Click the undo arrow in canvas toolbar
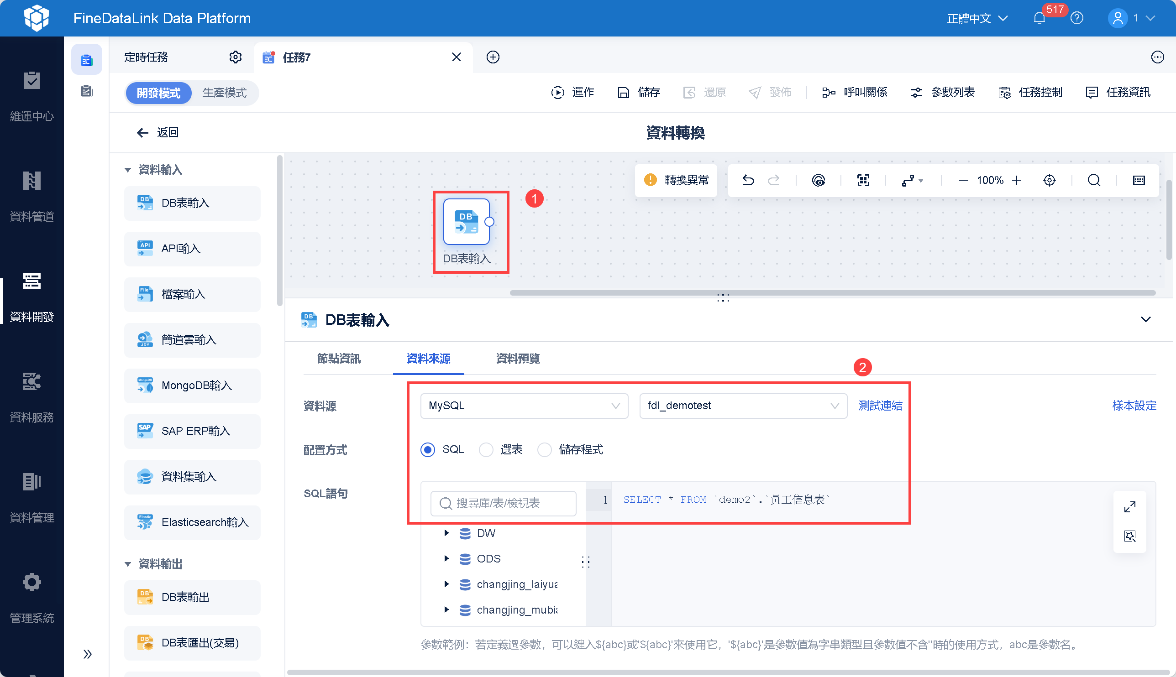The image size is (1176, 677). click(748, 180)
